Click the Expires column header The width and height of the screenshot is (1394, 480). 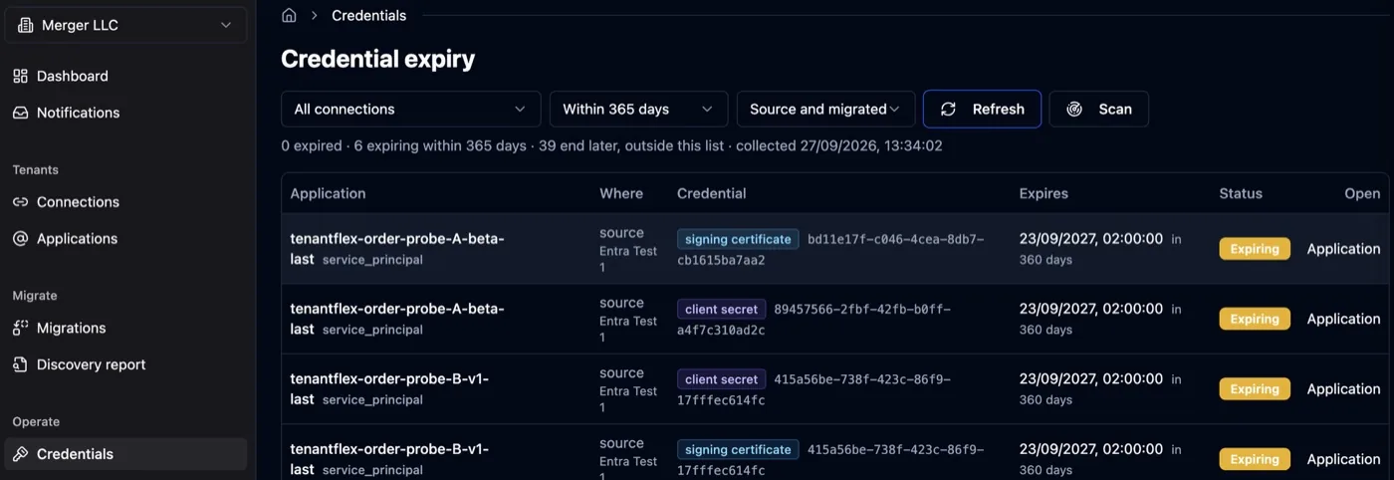(1044, 193)
